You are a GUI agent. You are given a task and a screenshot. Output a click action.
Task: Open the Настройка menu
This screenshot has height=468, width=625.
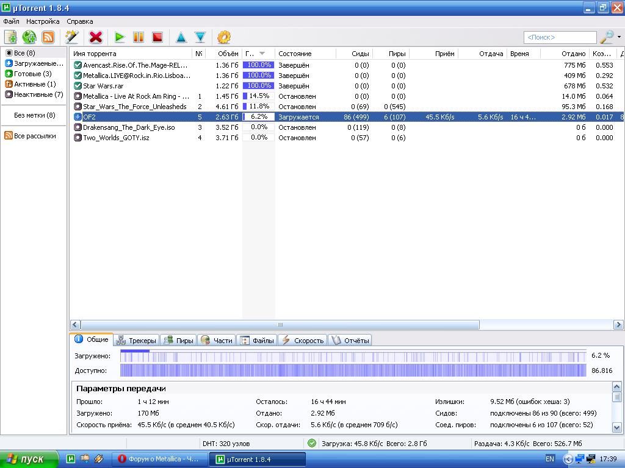[x=43, y=21]
